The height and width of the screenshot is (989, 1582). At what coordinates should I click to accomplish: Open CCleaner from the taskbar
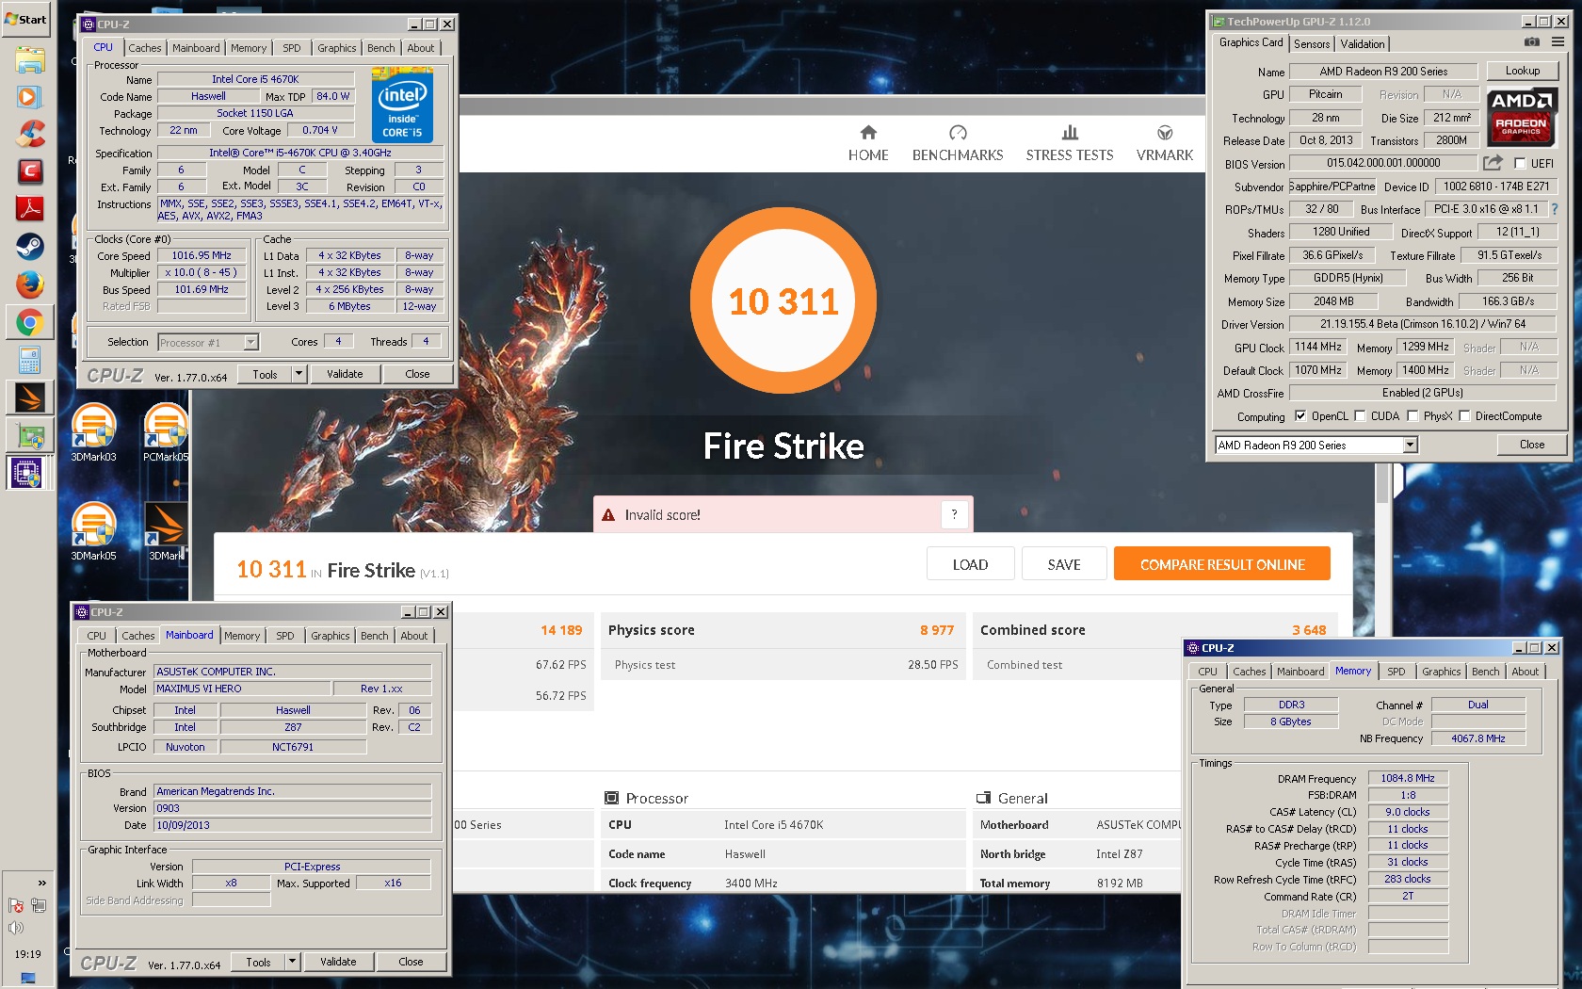click(29, 135)
